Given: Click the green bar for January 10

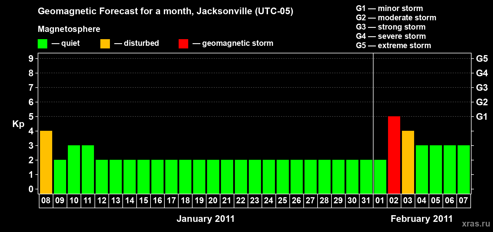Looking at the screenshot, I should click(74, 169).
